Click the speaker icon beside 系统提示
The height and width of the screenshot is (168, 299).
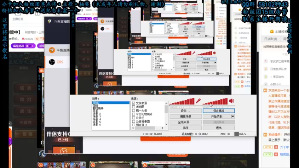[265, 135]
